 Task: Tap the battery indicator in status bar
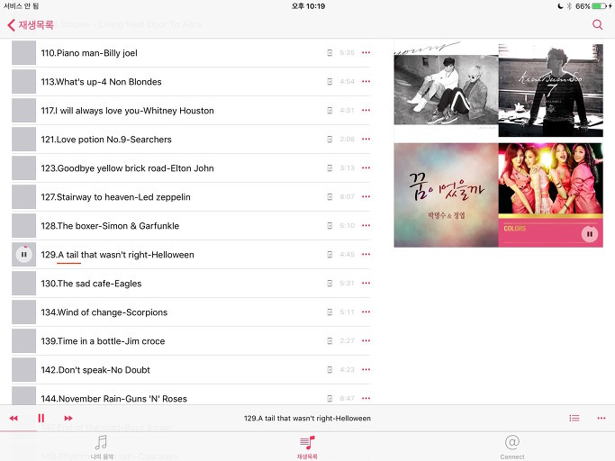[599, 6]
